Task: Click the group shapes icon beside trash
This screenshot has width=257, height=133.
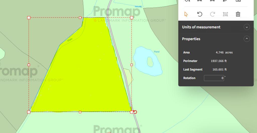Action: [x=225, y=14]
